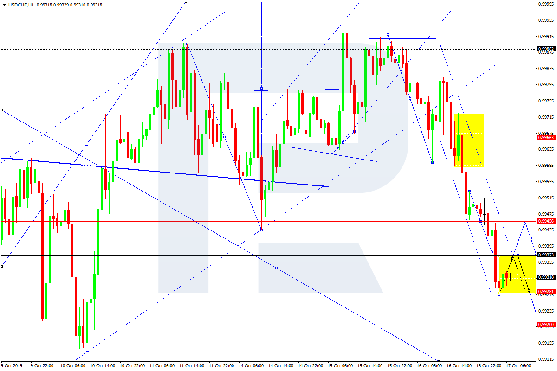Click the chart menu triangle beside USDCHF,H1
Viewport: 557px width, 371px height.
pos(4,5)
